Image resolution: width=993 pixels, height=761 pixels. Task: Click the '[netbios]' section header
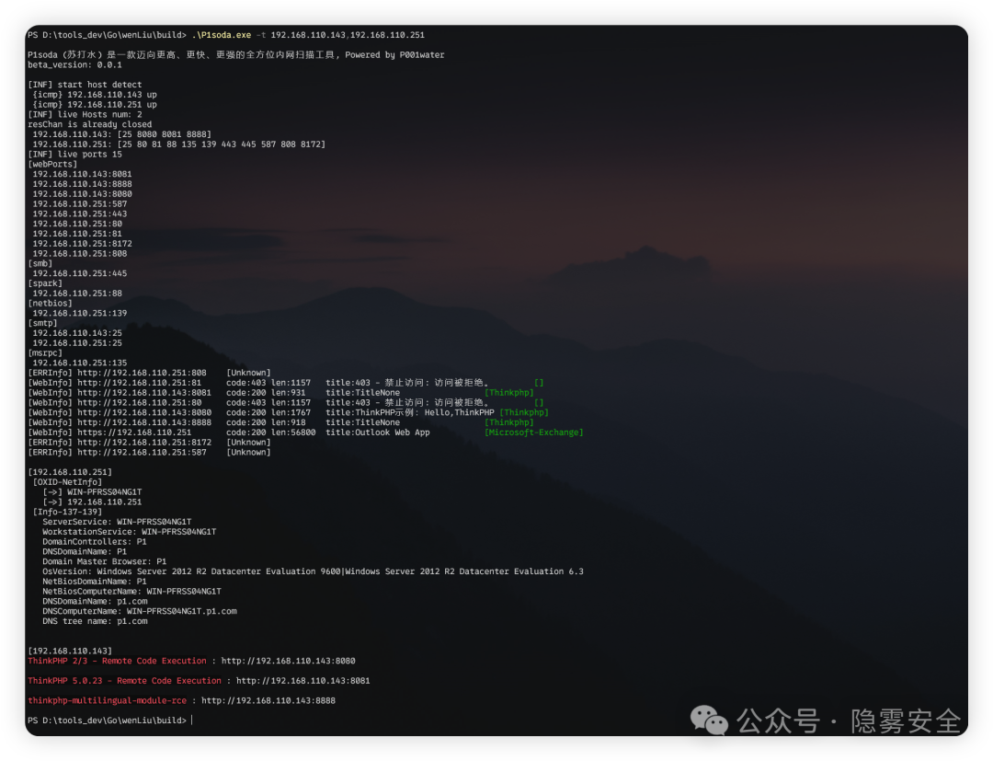(50, 304)
